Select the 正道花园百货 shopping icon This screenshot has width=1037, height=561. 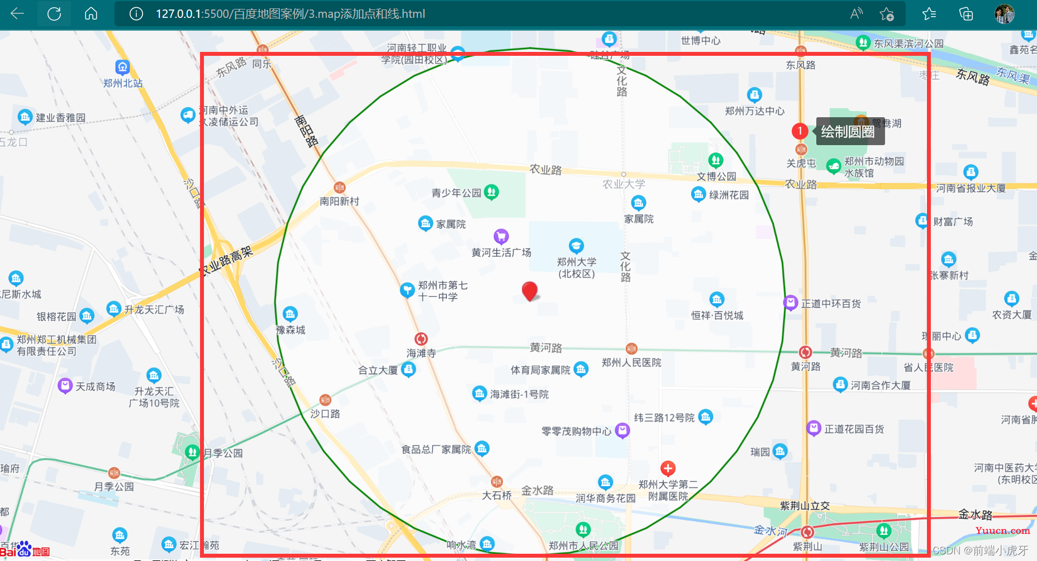[x=814, y=429]
